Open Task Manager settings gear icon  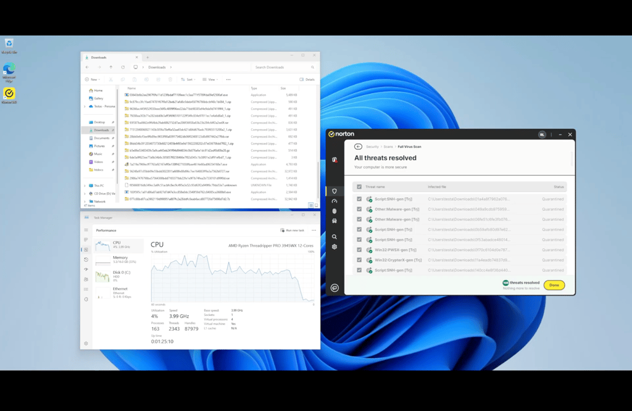(86, 344)
